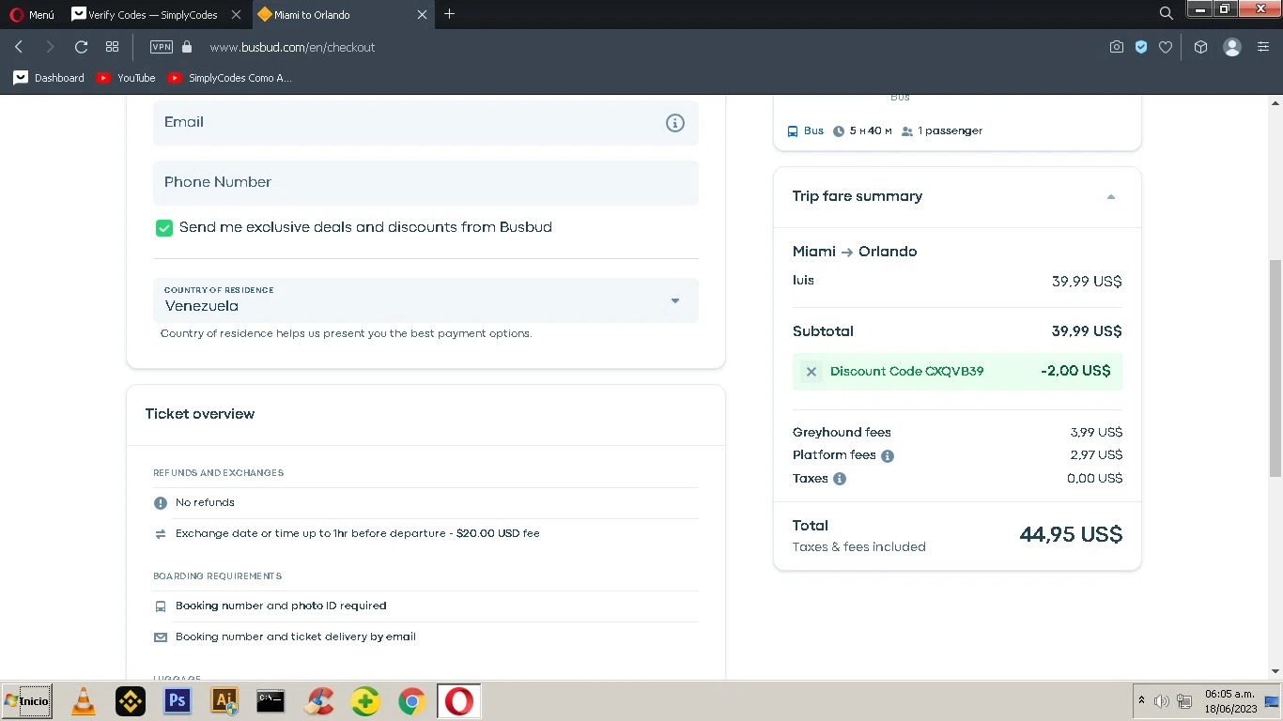Open the YouTube bookmark
Viewport: 1283px width, 721px height.
click(126, 78)
